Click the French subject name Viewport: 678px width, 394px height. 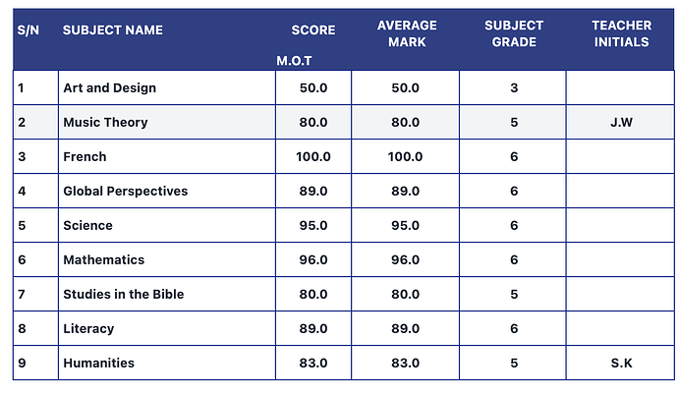click(85, 157)
